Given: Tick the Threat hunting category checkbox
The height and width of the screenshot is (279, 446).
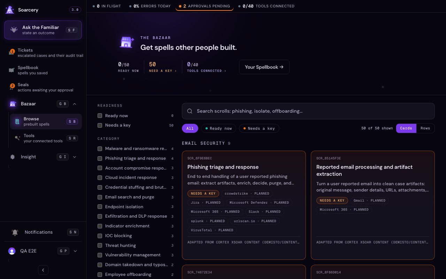Looking at the screenshot, I should [x=100, y=246].
